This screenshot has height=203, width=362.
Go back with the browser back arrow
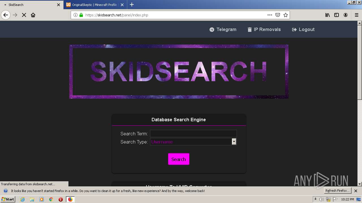click(6, 15)
